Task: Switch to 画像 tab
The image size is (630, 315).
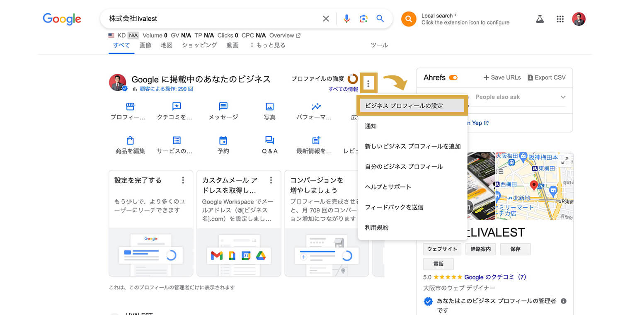Action: (x=145, y=45)
